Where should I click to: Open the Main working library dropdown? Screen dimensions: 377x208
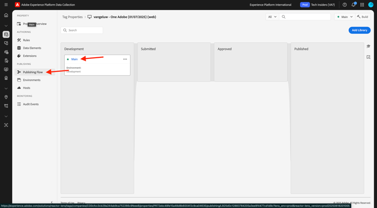click(344, 17)
